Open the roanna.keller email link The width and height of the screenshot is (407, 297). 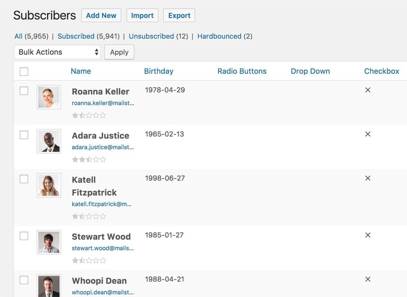[x=103, y=103]
